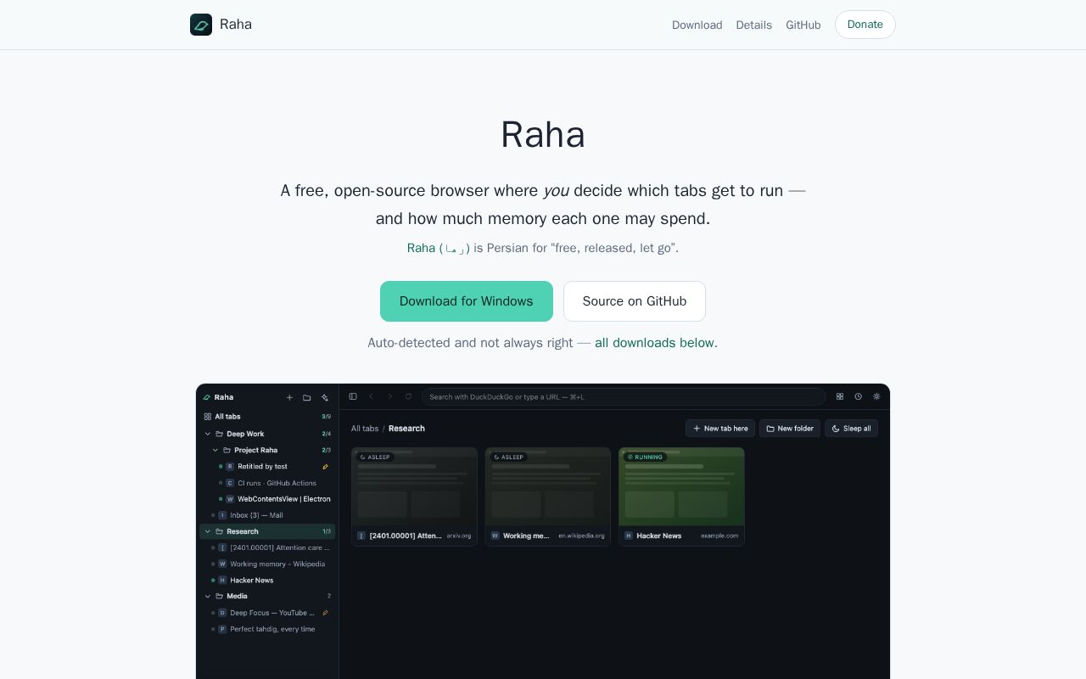The image size is (1086, 679).
Task: Click the forward arrow in the browser toolbar
Action: (x=390, y=396)
